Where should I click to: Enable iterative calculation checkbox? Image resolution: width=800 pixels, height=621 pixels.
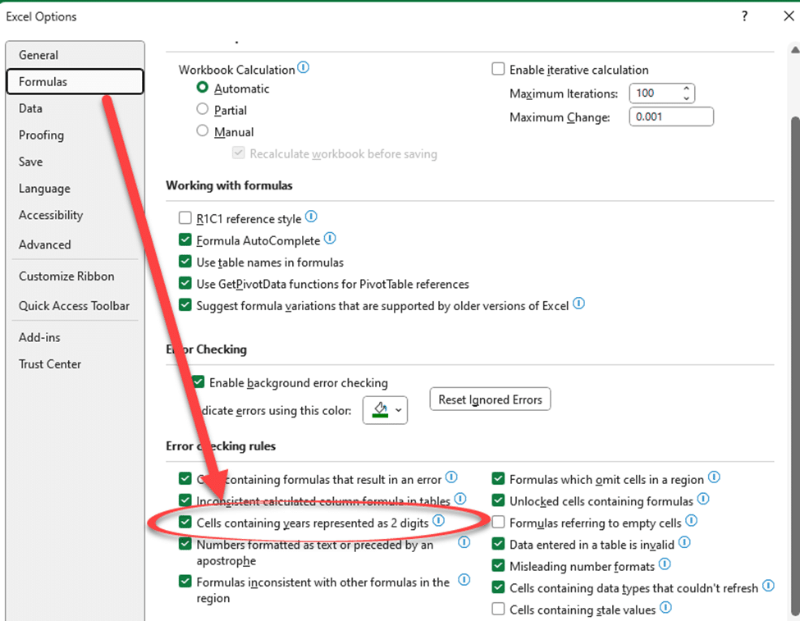point(498,71)
